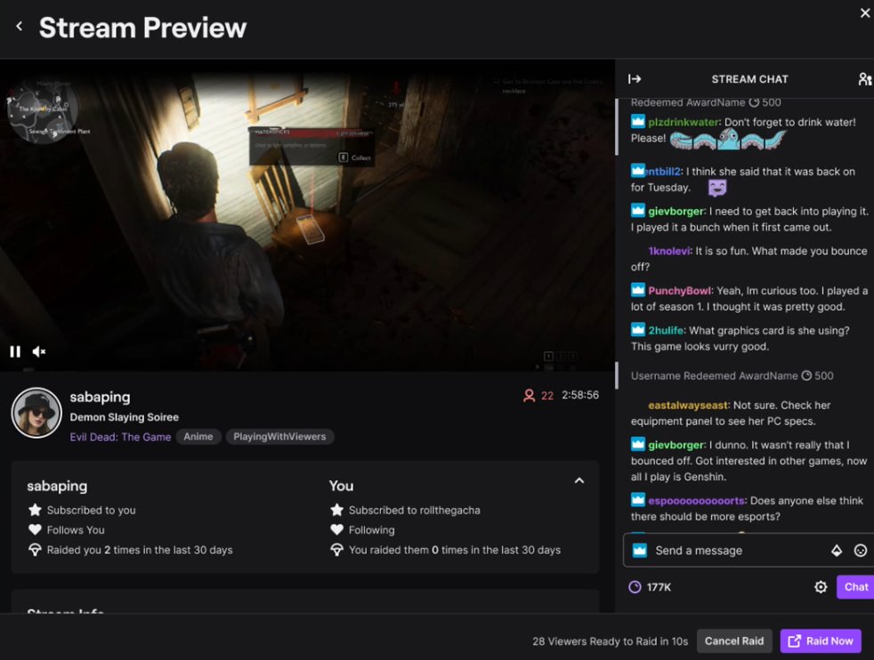Open the Evil Dead: The Game category
Screen dimensions: 874x660
tap(120, 437)
